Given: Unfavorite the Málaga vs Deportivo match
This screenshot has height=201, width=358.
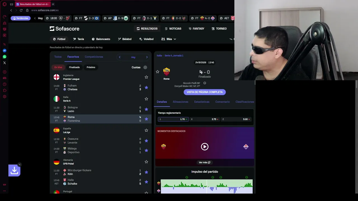Looking at the screenshot, I should click(146, 150).
